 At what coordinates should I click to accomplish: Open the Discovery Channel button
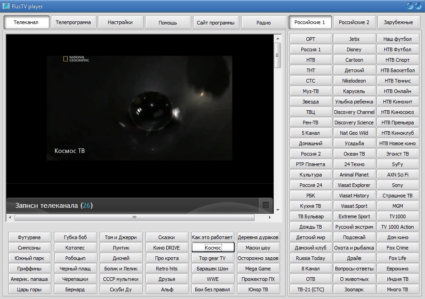click(x=354, y=112)
